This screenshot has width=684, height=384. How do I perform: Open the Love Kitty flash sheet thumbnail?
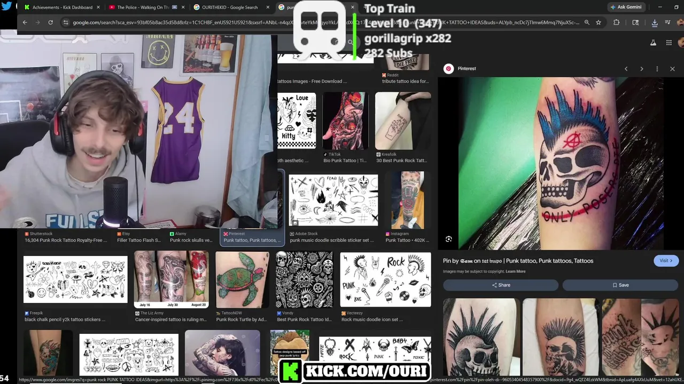[297, 121]
